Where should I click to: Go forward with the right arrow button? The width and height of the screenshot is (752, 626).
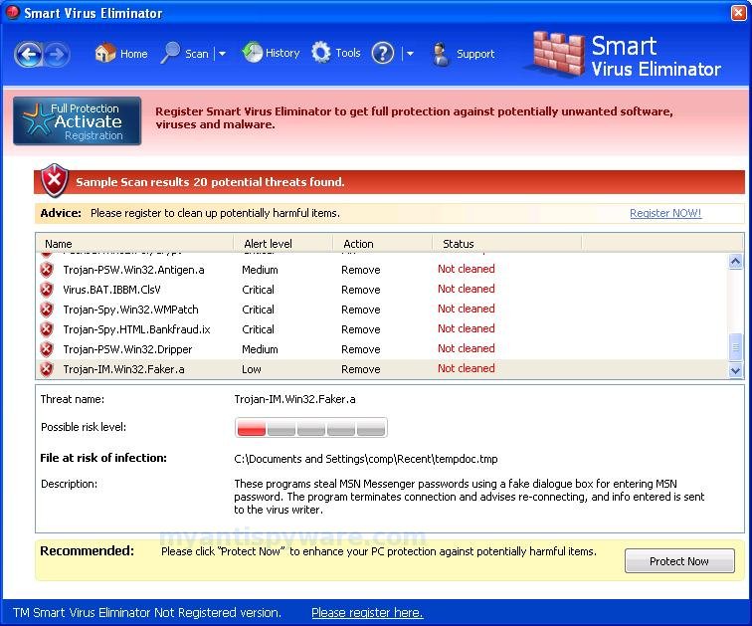(x=57, y=54)
